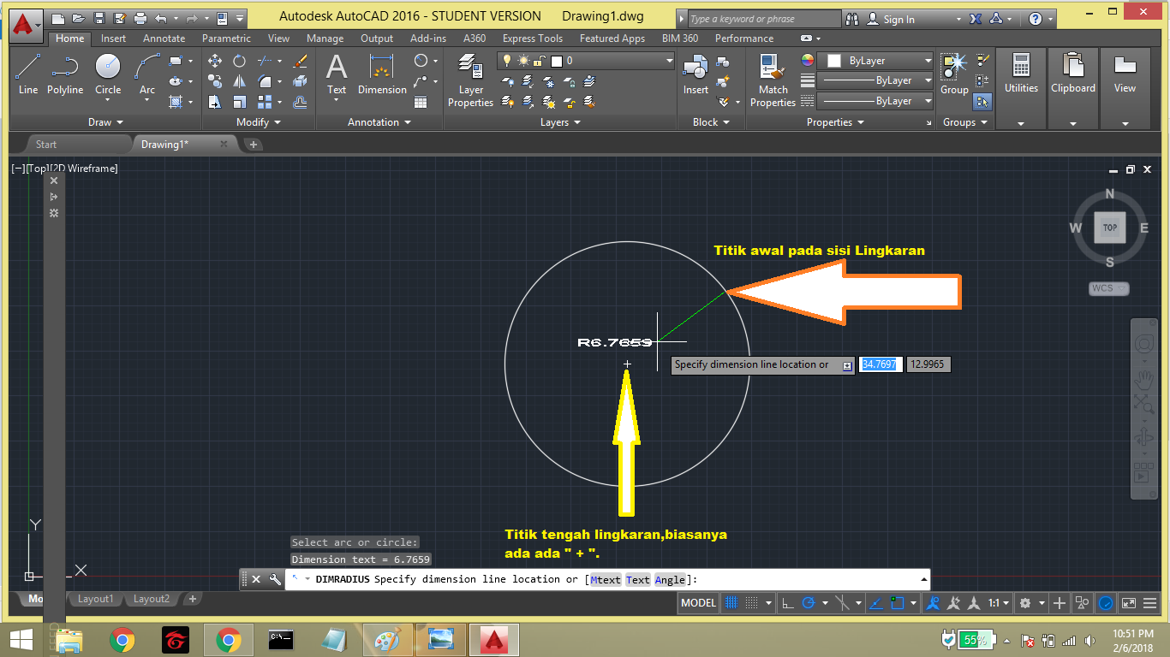Image resolution: width=1170 pixels, height=657 pixels.
Task: Click the Offset tool icon
Action: (x=300, y=103)
